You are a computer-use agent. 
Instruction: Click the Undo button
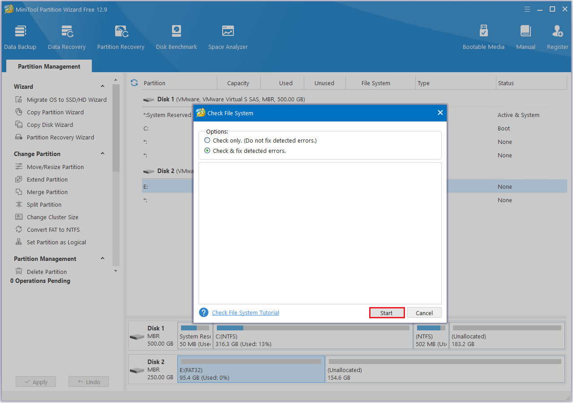tap(89, 382)
